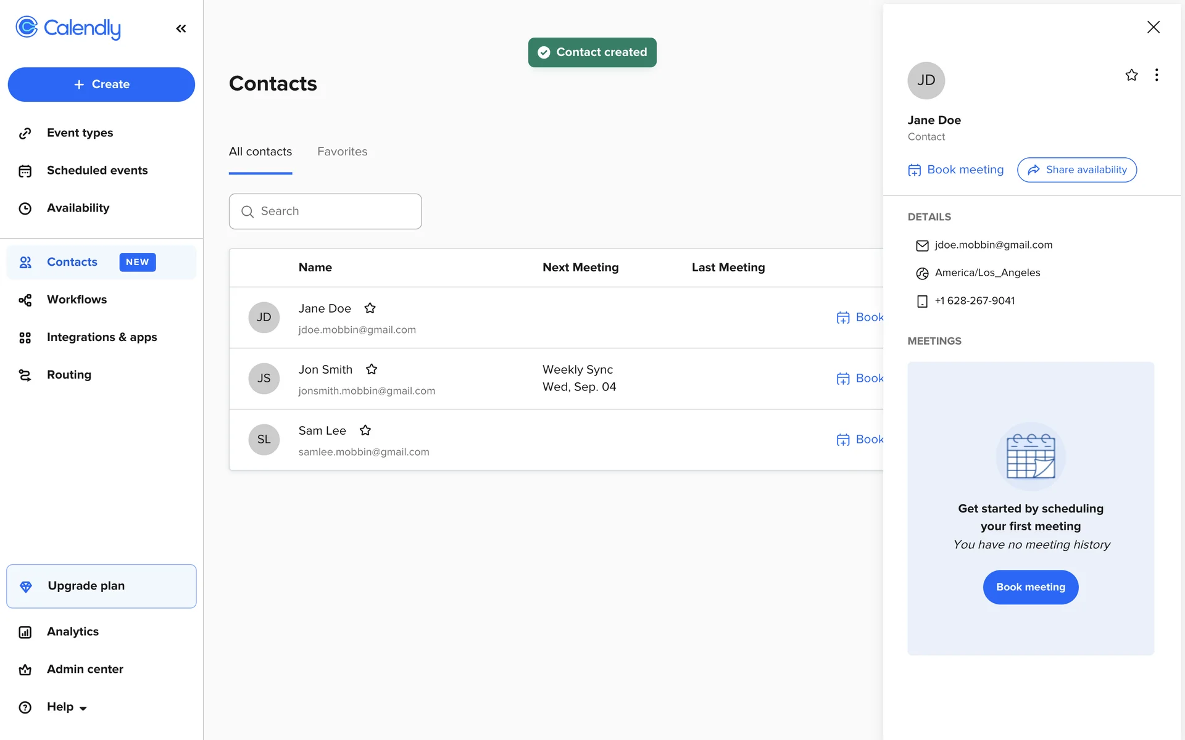
Task: Open Integrations & apps
Action: pyautogui.click(x=102, y=337)
